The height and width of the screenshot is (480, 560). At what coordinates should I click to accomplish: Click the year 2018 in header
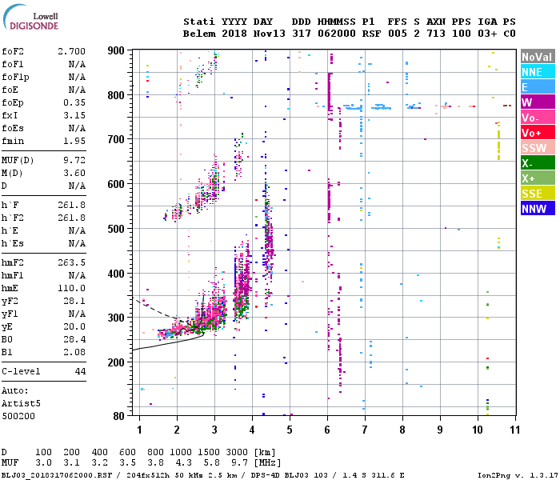(234, 34)
